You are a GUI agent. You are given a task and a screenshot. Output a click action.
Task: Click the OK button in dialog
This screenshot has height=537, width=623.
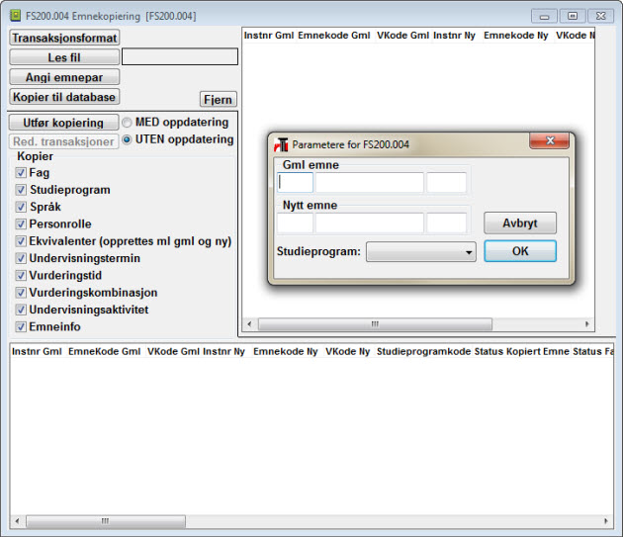click(520, 251)
